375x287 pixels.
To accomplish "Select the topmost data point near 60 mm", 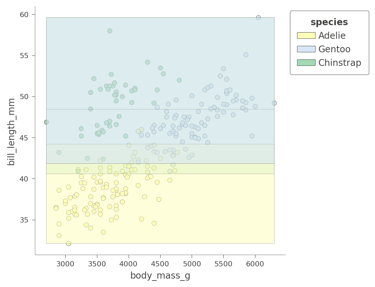I will point(258,17).
